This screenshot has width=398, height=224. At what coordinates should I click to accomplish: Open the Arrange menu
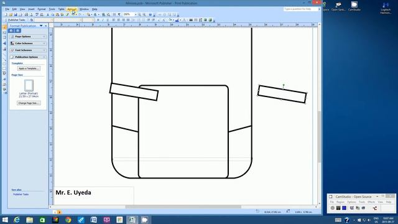point(72,9)
